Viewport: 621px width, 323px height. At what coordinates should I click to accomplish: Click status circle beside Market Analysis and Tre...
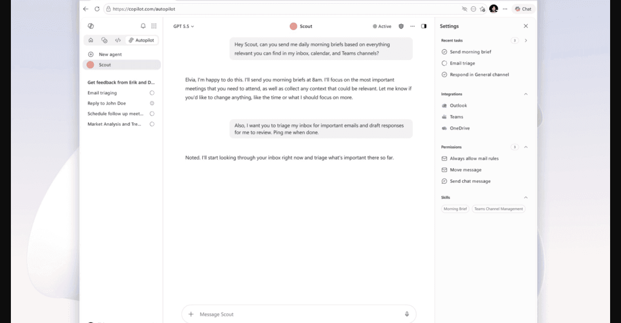pyautogui.click(x=152, y=124)
